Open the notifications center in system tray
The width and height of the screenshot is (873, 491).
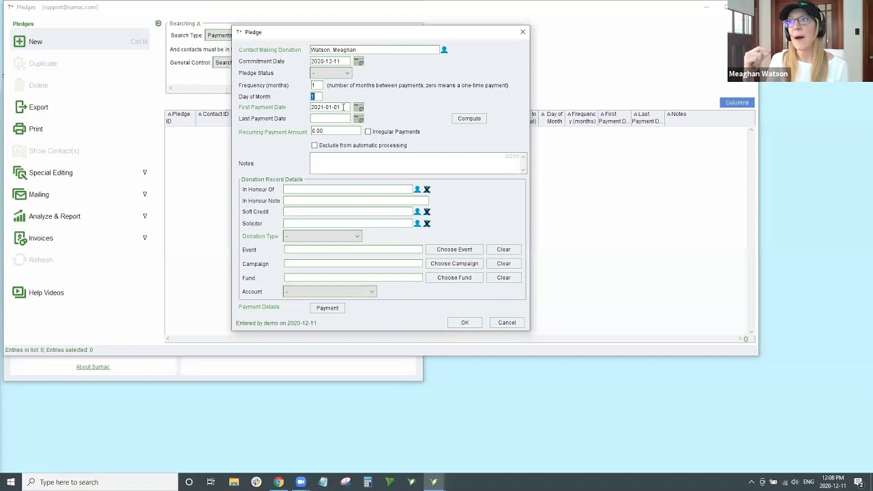[859, 482]
